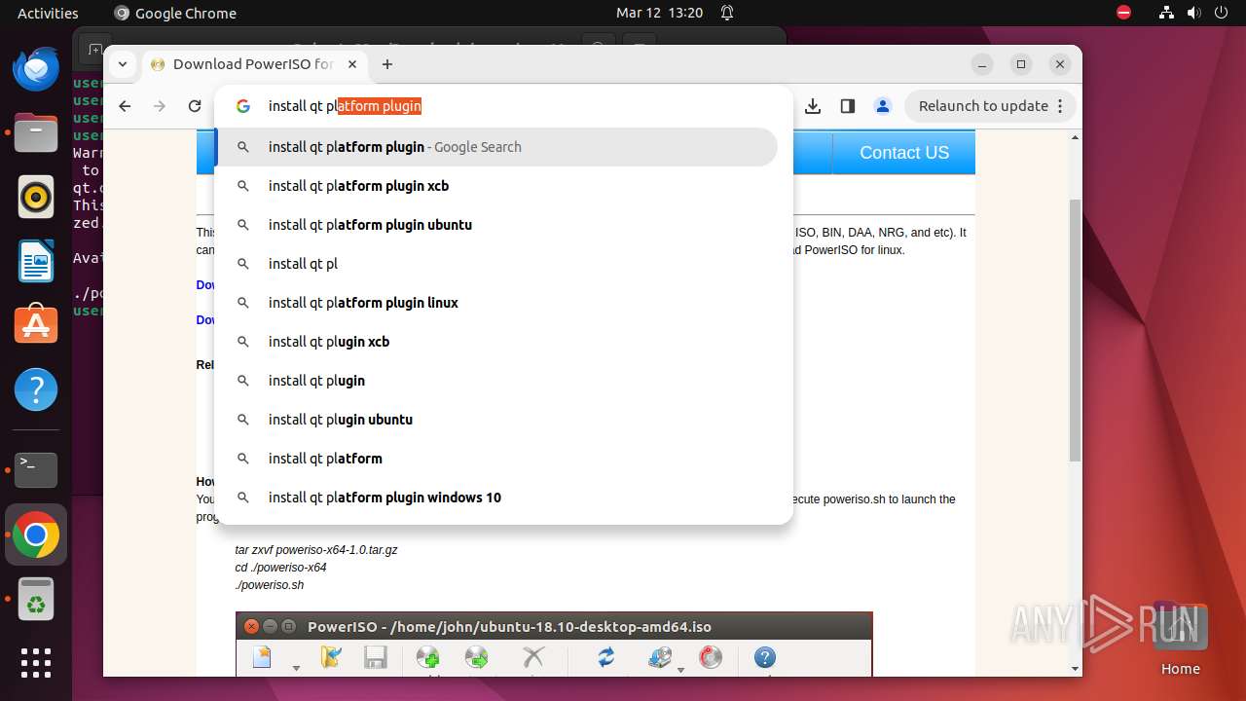Open Google Chrome app menu in top bar
Screen dimensions: 1246x701
coord(175,13)
